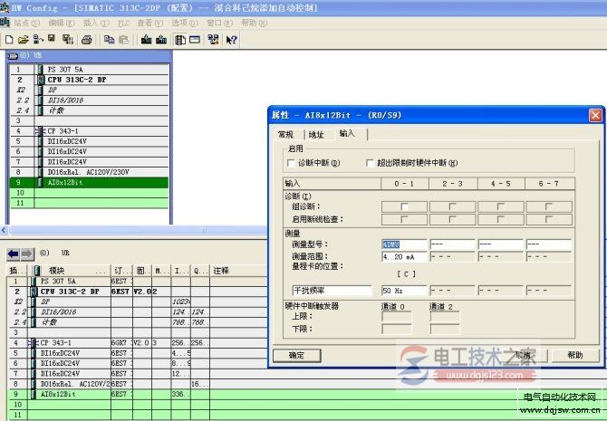607x421 pixels.
Task: Tick 启用断线检查 for channels 0 - 1
Action: pyautogui.click(x=404, y=219)
